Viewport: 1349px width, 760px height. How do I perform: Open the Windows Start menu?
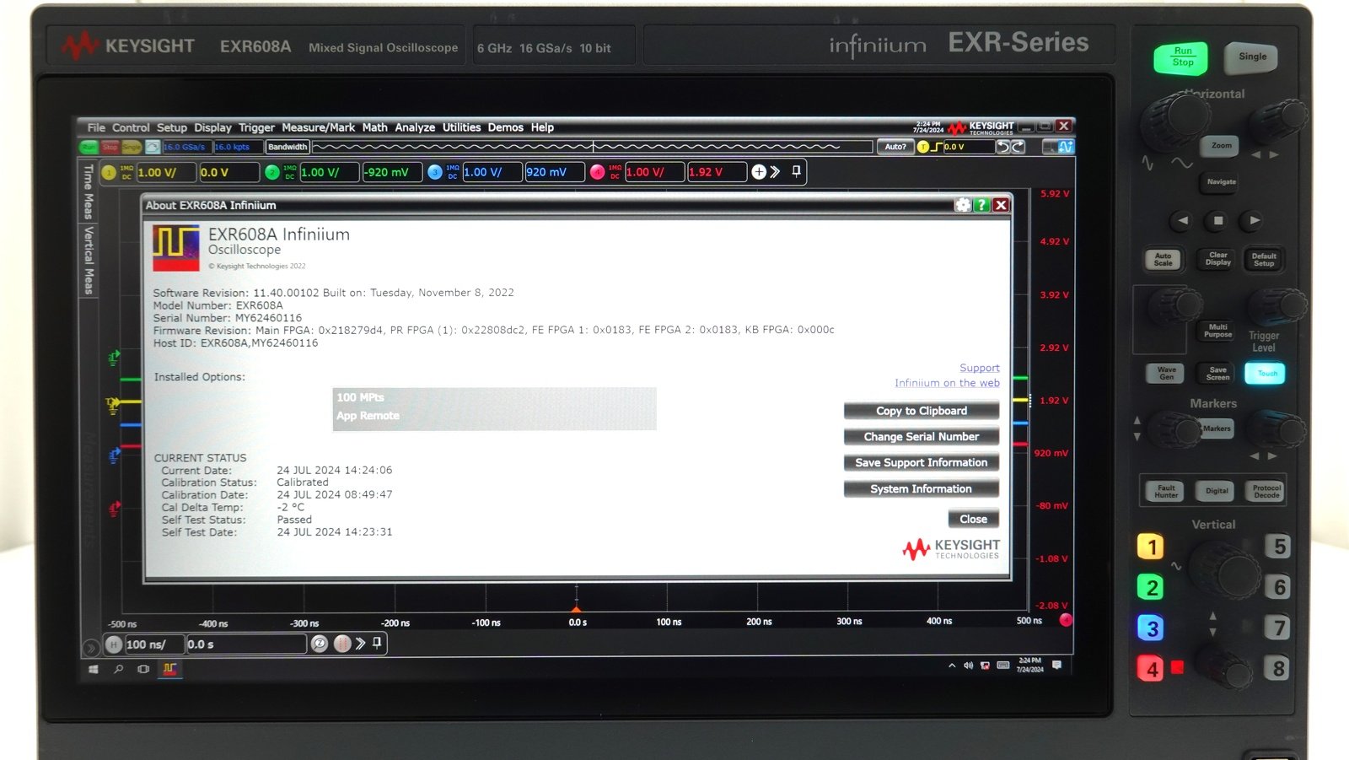pos(94,669)
